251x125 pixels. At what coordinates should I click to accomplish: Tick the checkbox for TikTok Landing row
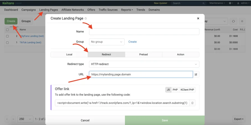pyautogui.click(x=8, y=43)
